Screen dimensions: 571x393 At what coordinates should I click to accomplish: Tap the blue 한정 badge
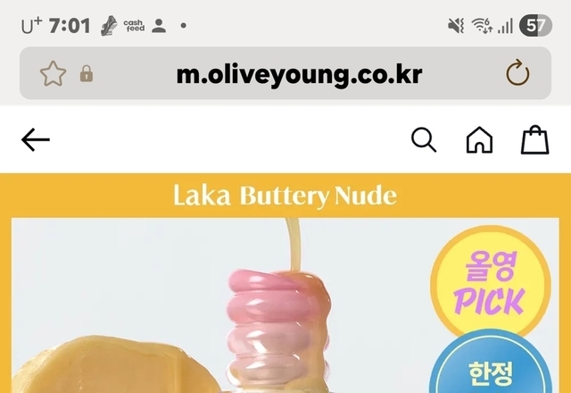point(491,363)
